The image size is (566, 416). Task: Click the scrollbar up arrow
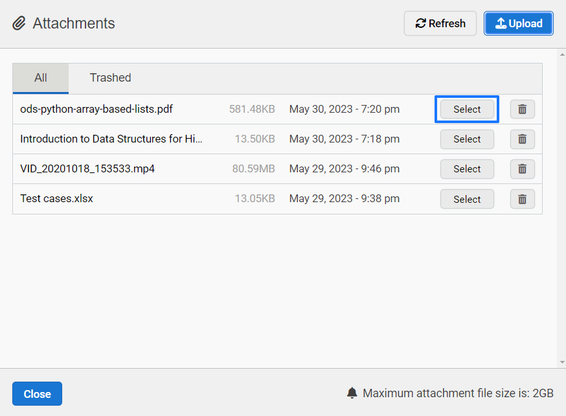[562, 54]
